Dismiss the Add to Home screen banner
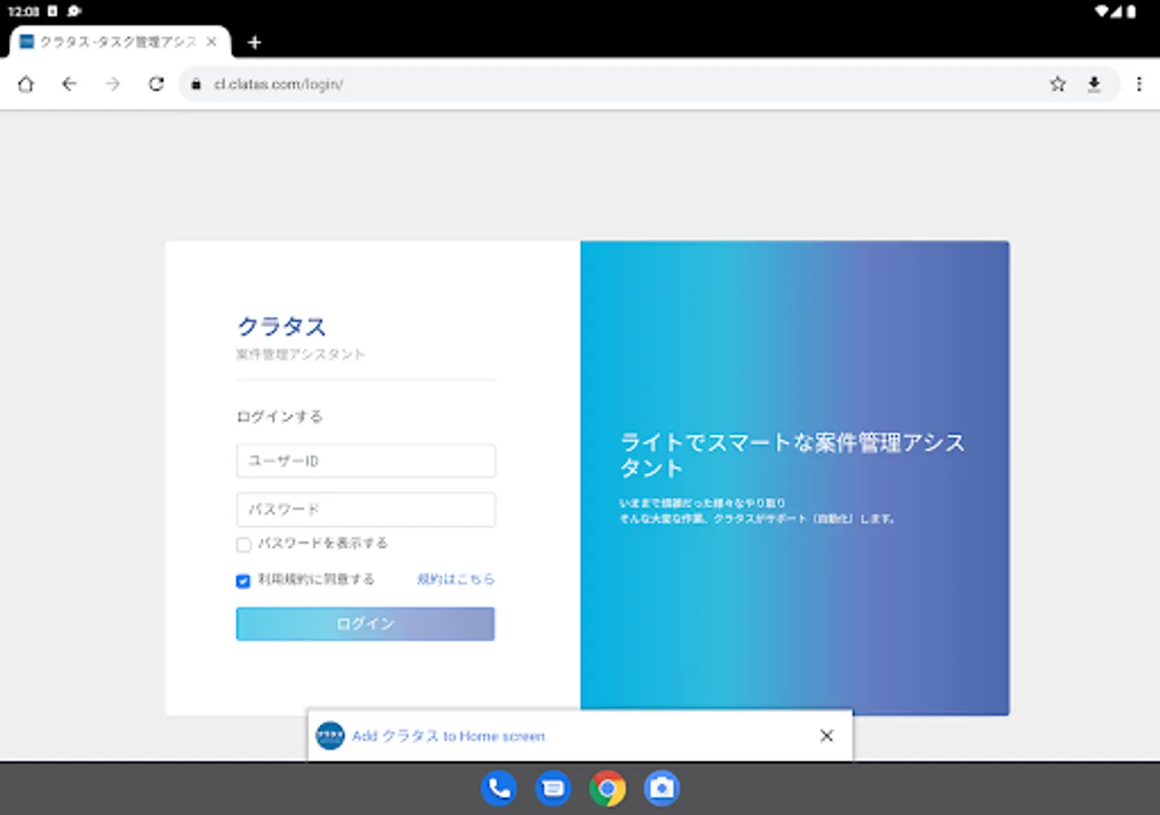Image resolution: width=1160 pixels, height=815 pixels. tap(826, 736)
